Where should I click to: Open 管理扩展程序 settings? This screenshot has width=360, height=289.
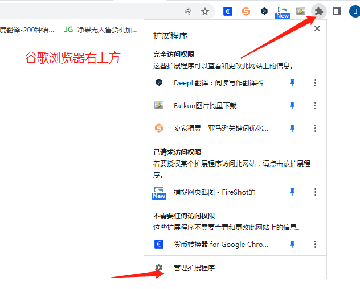194,267
